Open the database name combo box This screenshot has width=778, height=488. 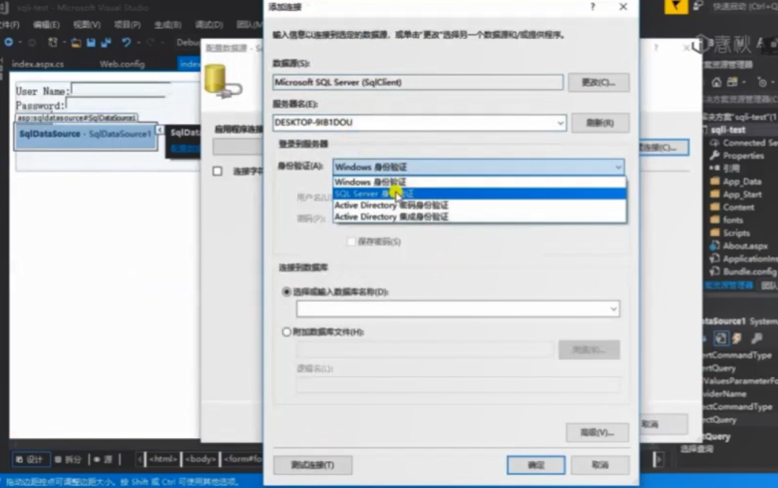click(x=613, y=309)
